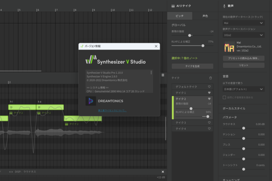Open the Mai voice database dropdown
The image size is (272, 181).
243,23
